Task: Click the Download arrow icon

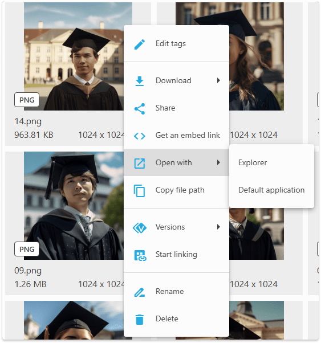Action: [140, 81]
